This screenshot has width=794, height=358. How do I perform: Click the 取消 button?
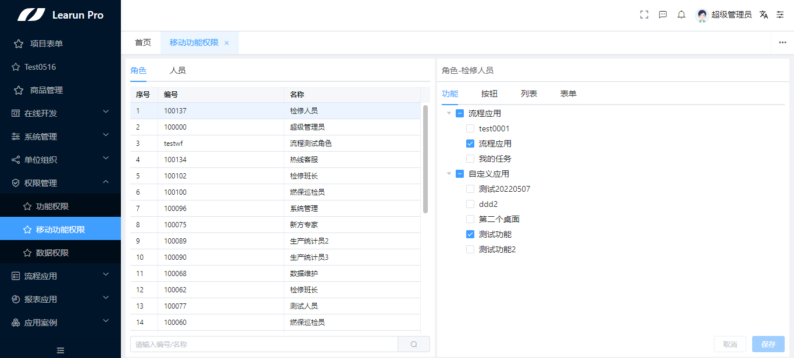(730, 344)
